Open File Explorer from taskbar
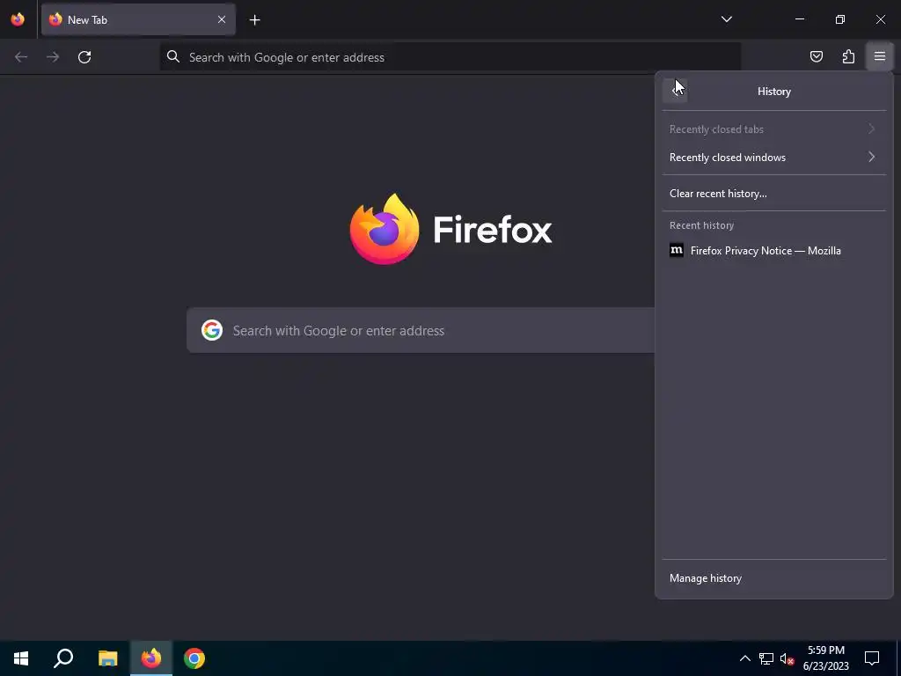This screenshot has width=901, height=676. [107, 658]
